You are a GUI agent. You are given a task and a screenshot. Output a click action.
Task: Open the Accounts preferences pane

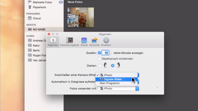pos(94,42)
